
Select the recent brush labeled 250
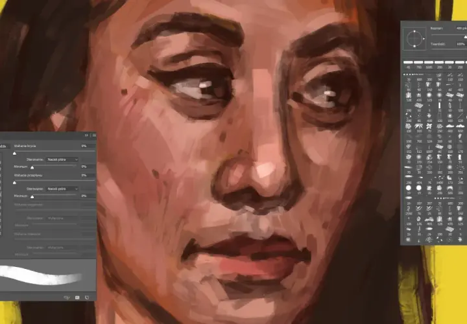(x=460, y=64)
